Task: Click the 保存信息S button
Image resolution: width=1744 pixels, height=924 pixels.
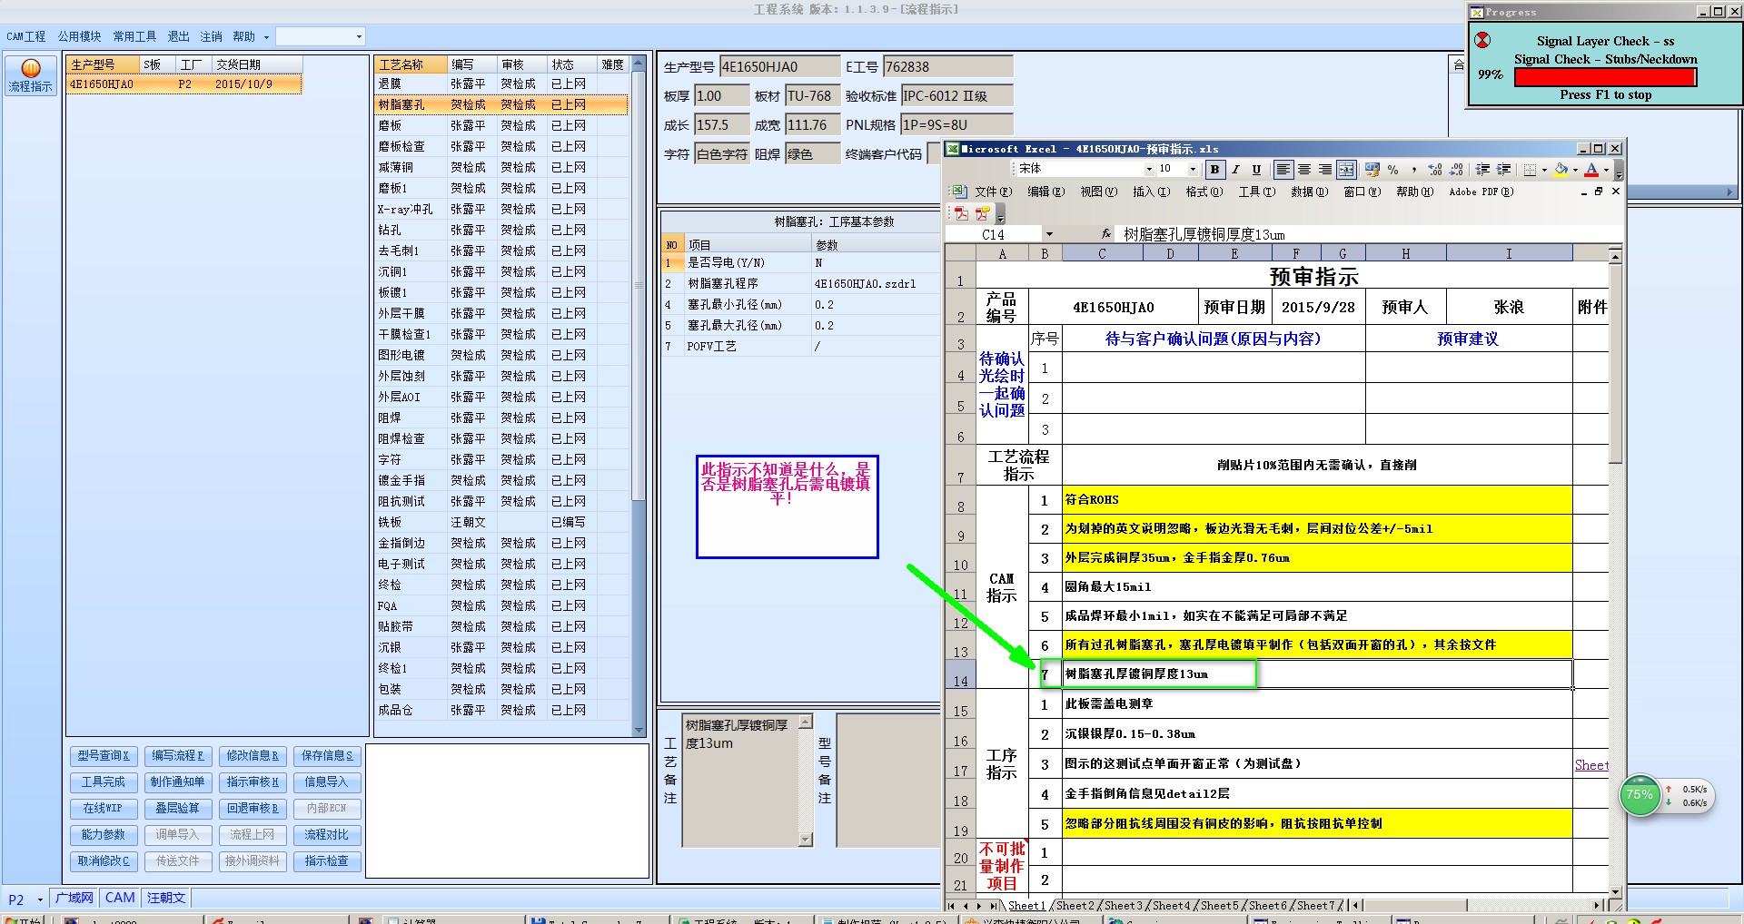Action: (327, 755)
